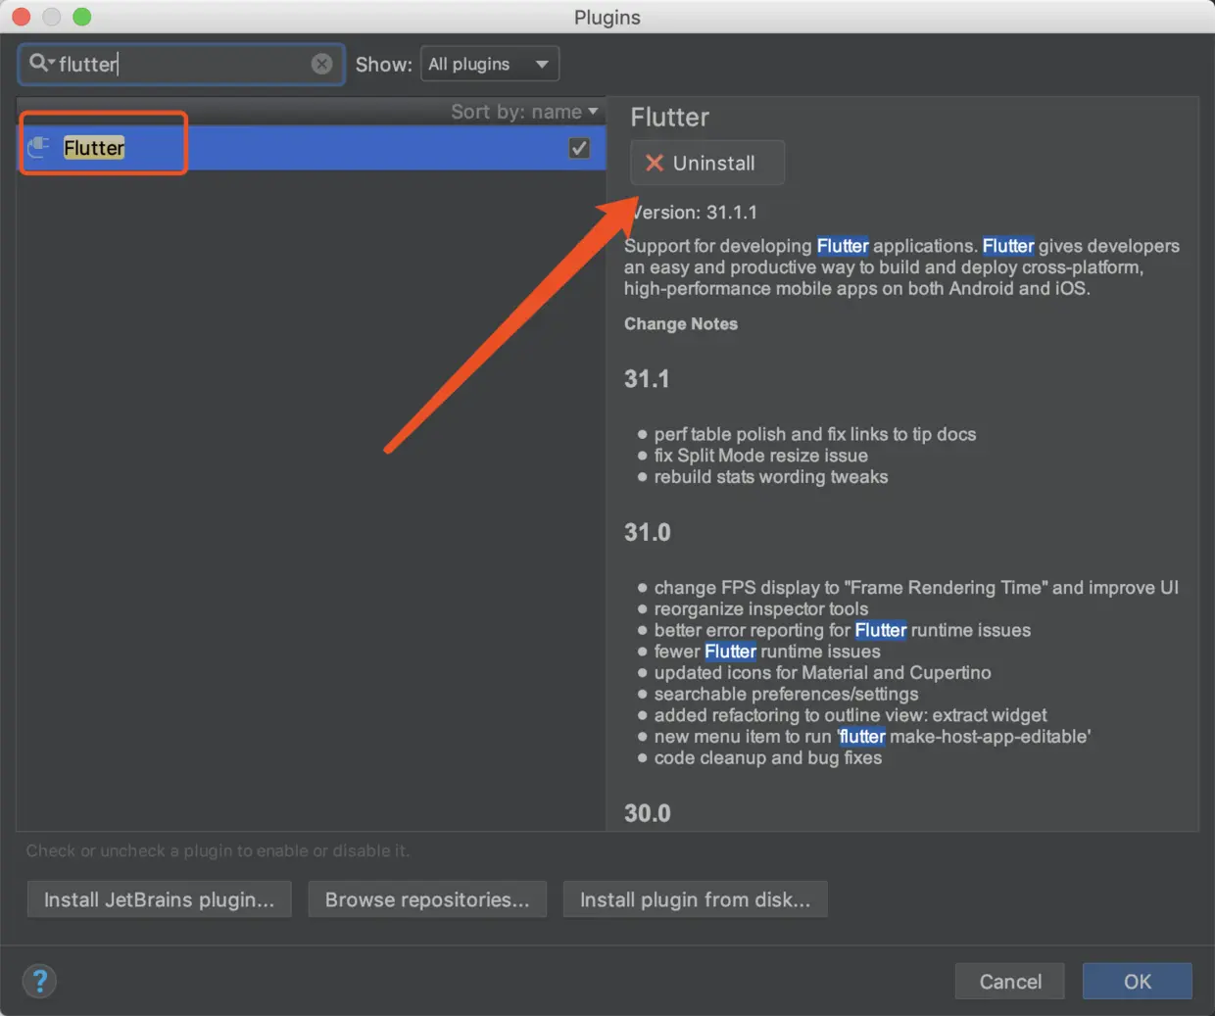Click the green macOS zoom button

82,17
